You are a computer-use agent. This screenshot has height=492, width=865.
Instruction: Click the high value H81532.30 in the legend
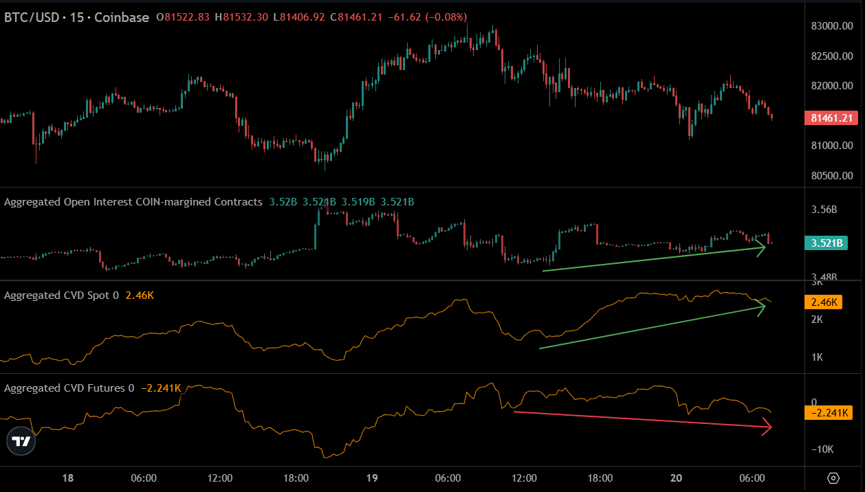click(x=241, y=17)
